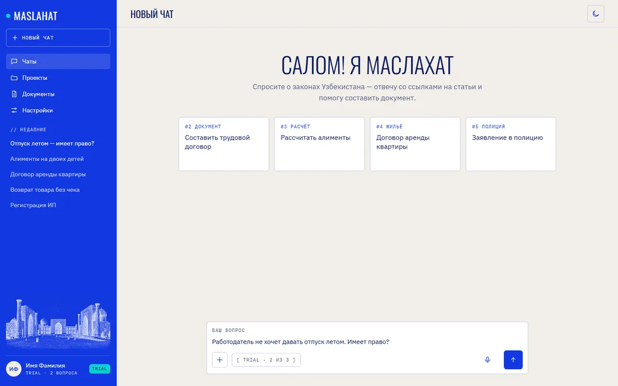The image size is (618, 386).
Task: Open the Чаты section
Action: 58,61
